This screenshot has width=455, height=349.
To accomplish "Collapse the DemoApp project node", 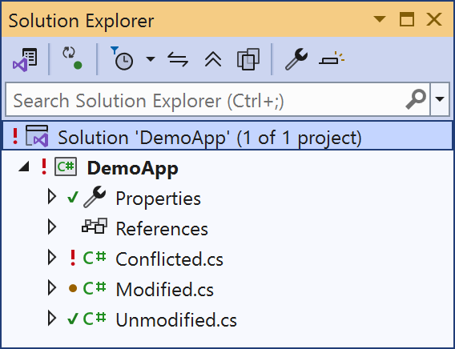I will pos(24,166).
